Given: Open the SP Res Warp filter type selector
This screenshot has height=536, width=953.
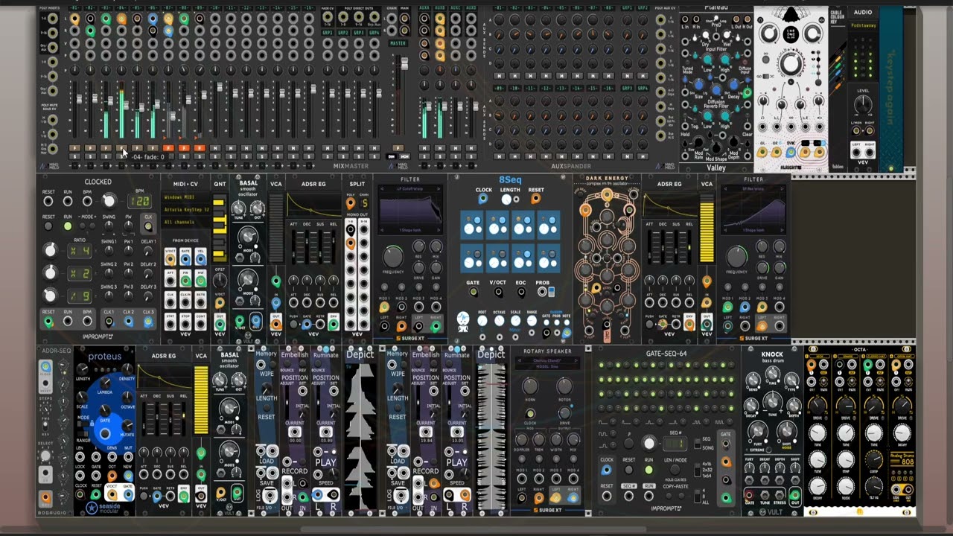Looking at the screenshot, I should 753,188.
